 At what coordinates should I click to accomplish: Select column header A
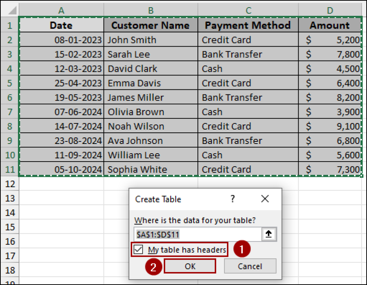point(61,10)
